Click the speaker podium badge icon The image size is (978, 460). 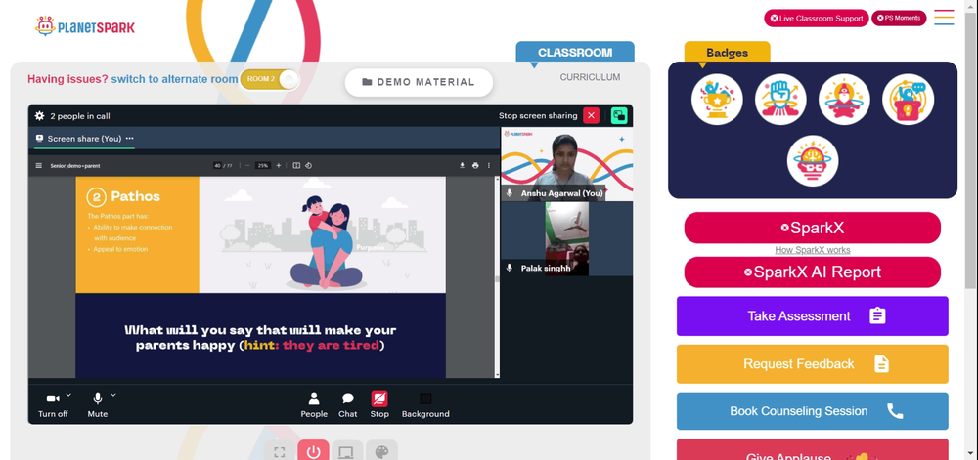(909, 100)
